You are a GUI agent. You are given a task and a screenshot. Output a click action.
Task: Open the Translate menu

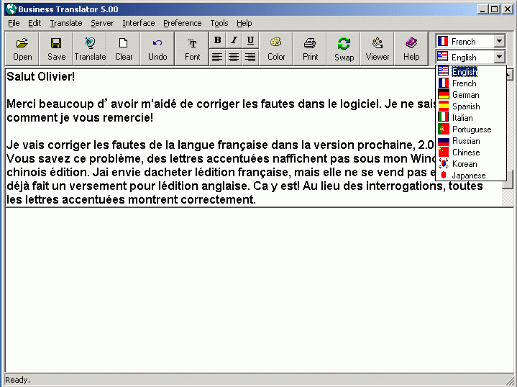(x=66, y=23)
